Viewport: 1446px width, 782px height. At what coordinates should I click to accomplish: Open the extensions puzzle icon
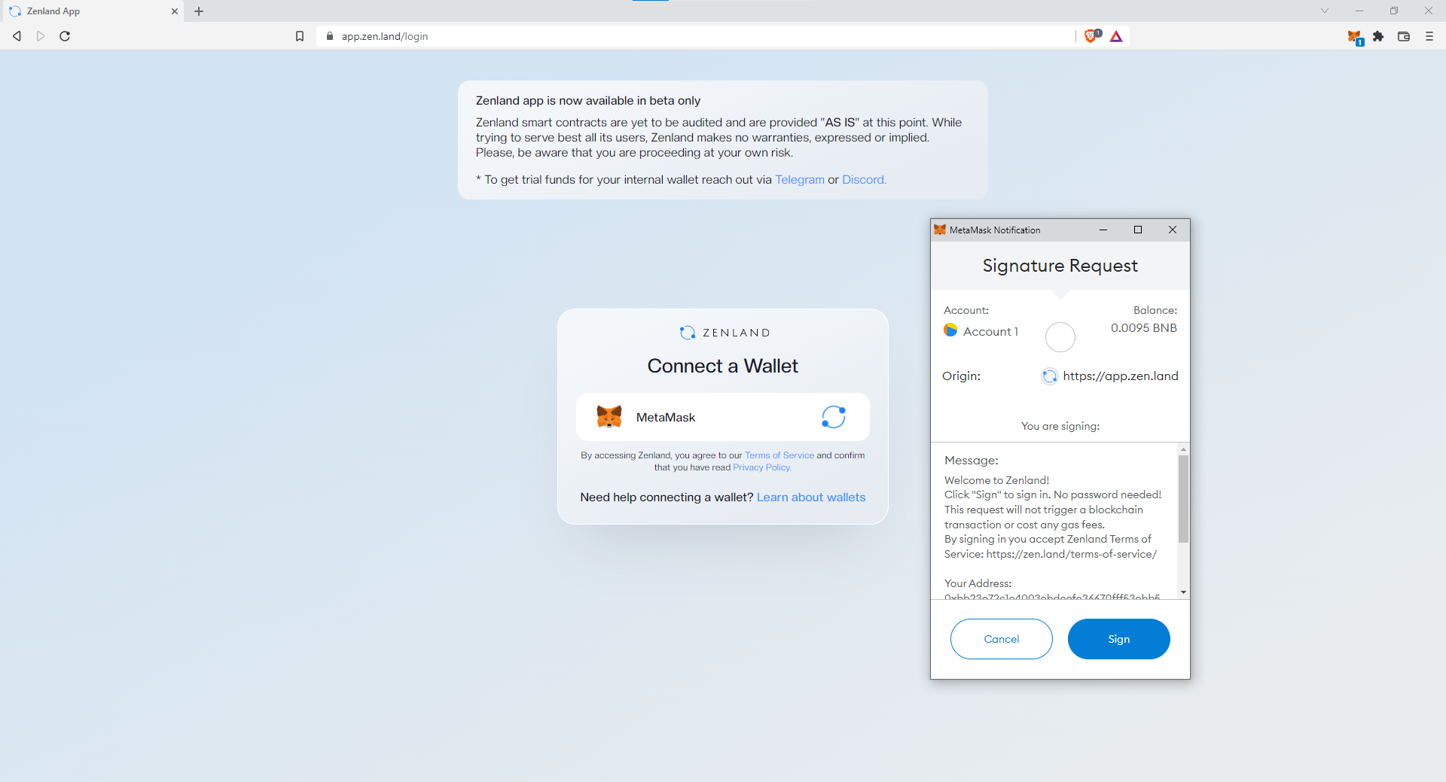pos(1378,36)
